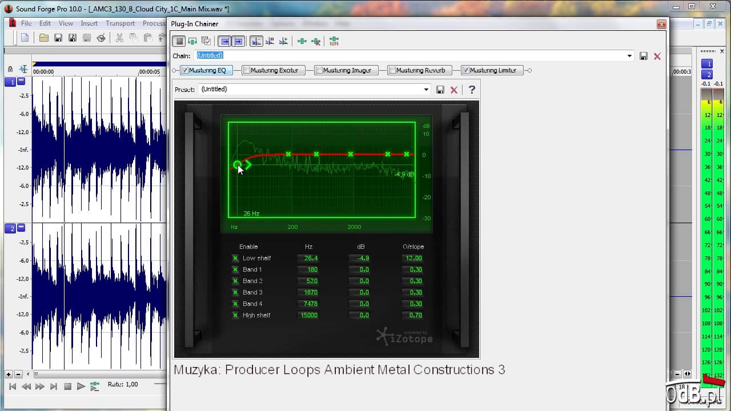Click the Cut scissors icon in main toolbar
This screenshot has width=731, height=411.
coord(119,38)
